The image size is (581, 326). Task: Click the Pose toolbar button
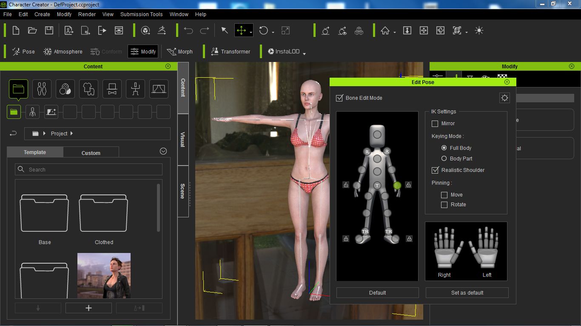pos(23,51)
